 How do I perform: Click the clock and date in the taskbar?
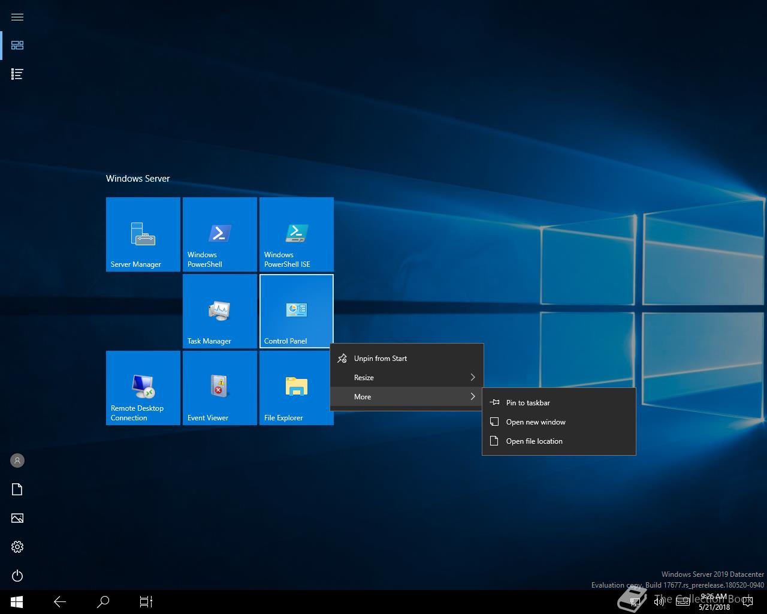pos(714,602)
